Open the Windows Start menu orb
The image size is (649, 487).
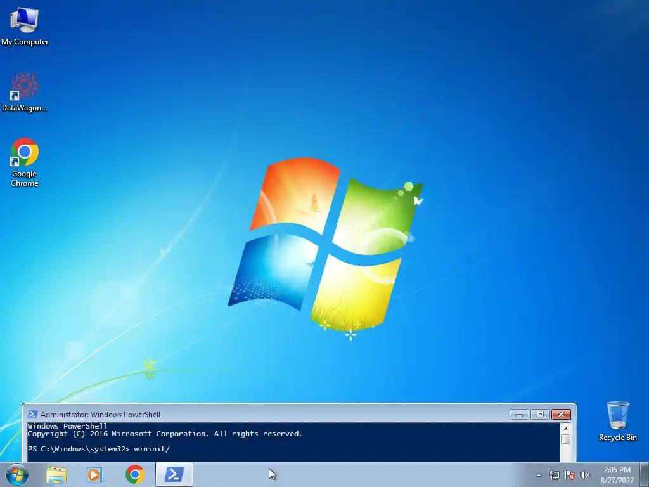point(17,474)
